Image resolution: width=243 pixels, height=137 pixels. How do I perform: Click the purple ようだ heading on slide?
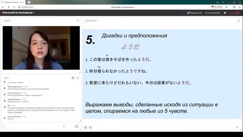131,47
